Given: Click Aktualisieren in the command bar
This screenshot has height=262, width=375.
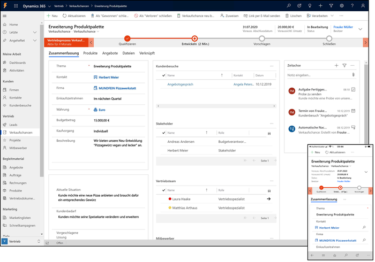Looking at the screenshot, I should point(74,16).
